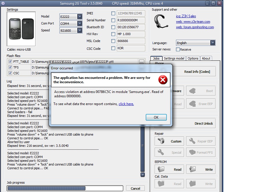Enable the HW Rev checkbox
The width and height of the screenshot is (277, 192).
coord(113,34)
